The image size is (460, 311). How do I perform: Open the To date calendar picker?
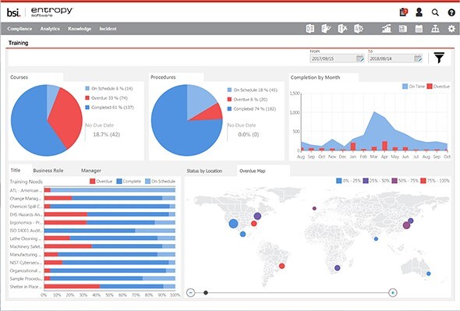[x=418, y=58]
